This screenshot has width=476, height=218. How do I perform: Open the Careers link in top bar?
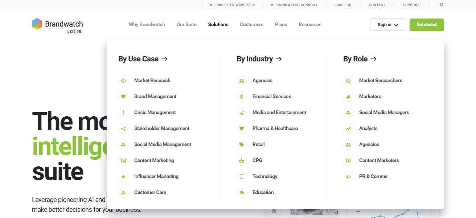(343, 5)
